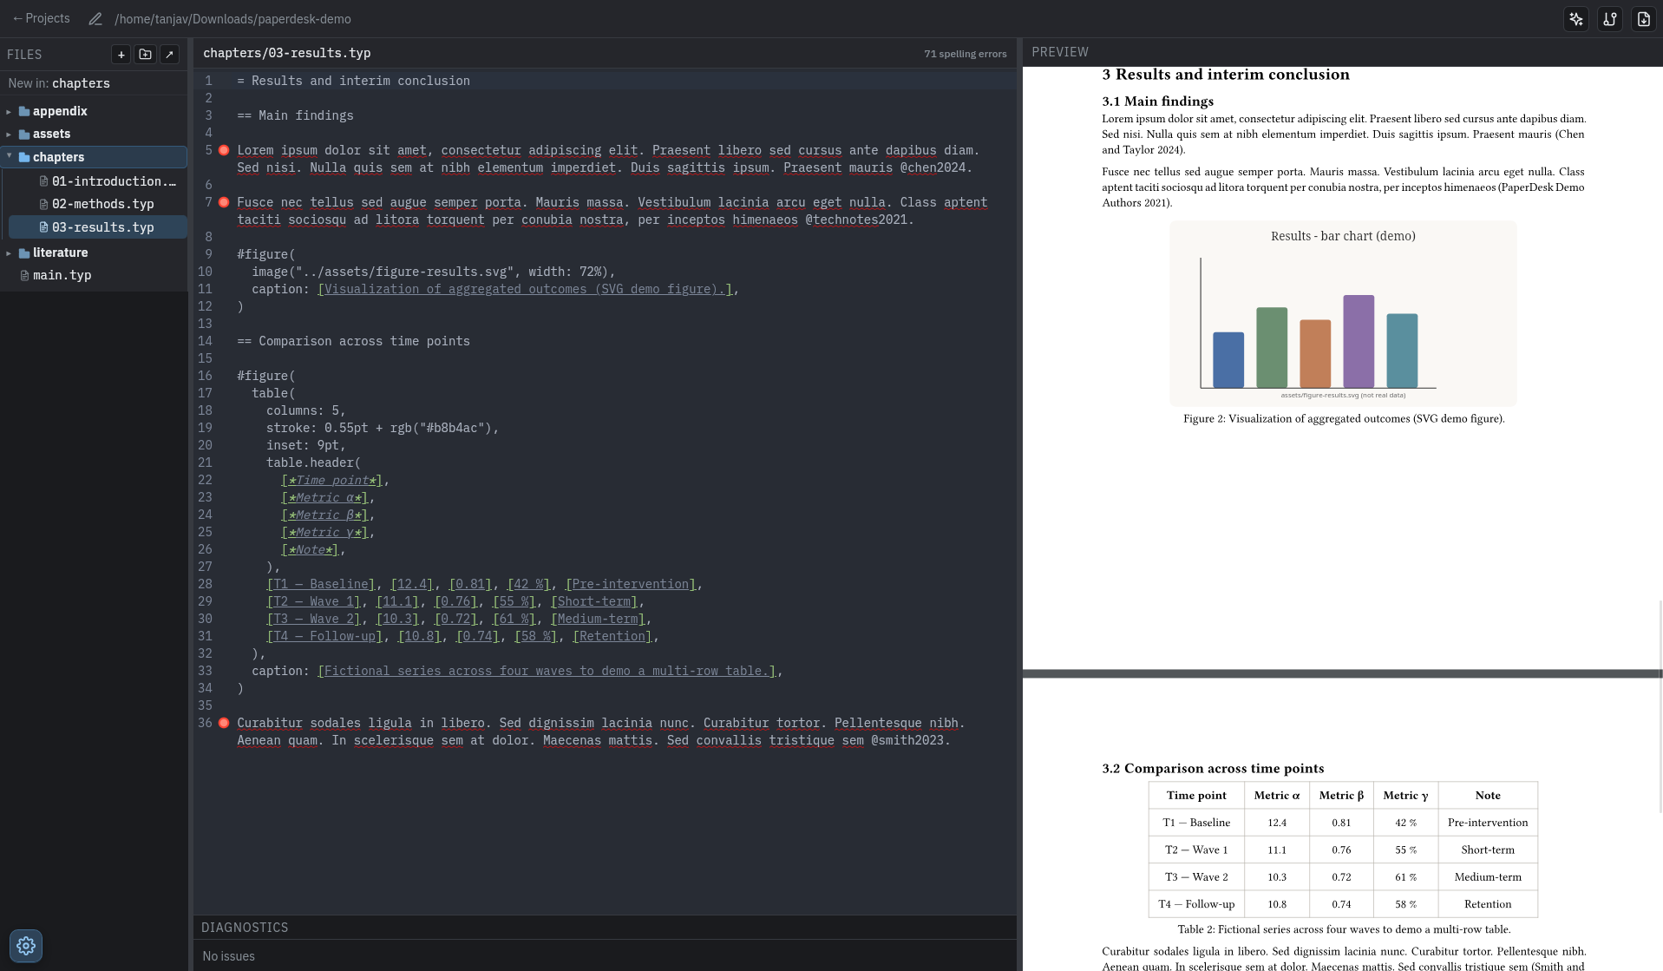Open version history via the git graph icon
This screenshot has width=1663, height=971.
[x=1609, y=18]
